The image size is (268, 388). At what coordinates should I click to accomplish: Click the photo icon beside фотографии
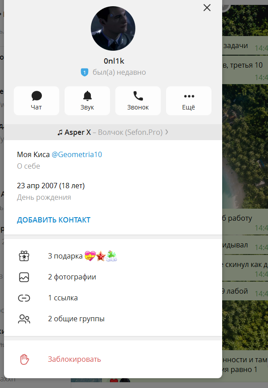24,277
